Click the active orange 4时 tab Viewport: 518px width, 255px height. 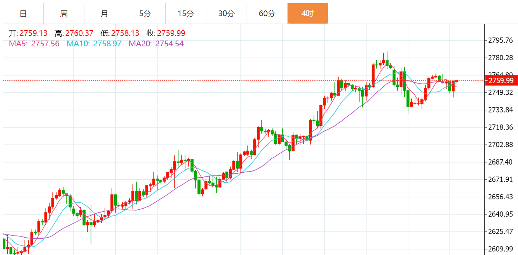point(307,14)
